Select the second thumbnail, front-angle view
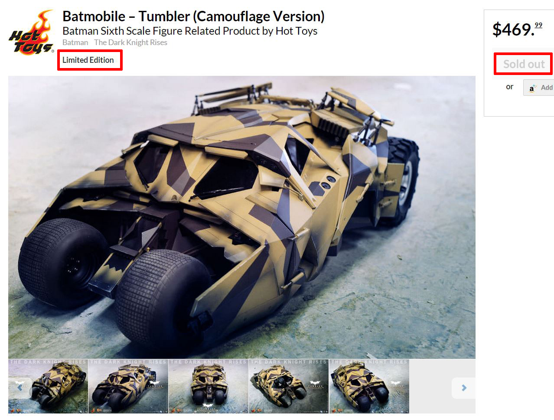 click(128, 386)
